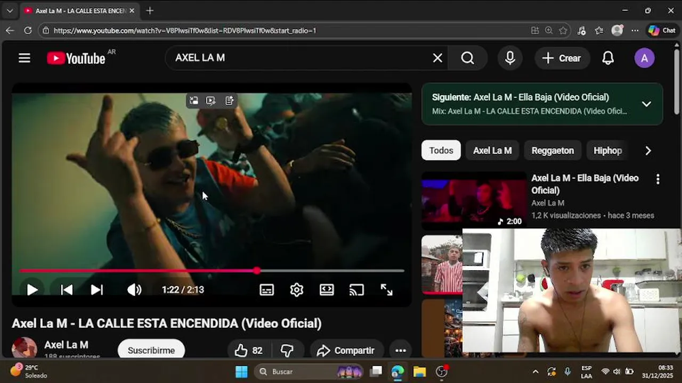Open options for the Ella Baja video
This screenshot has width=682, height=383.
658,179
